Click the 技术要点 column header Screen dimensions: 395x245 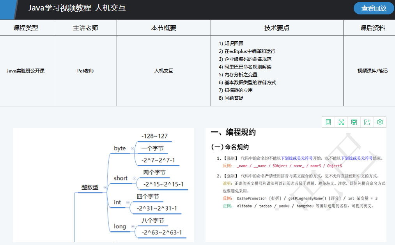pos(277,28)
